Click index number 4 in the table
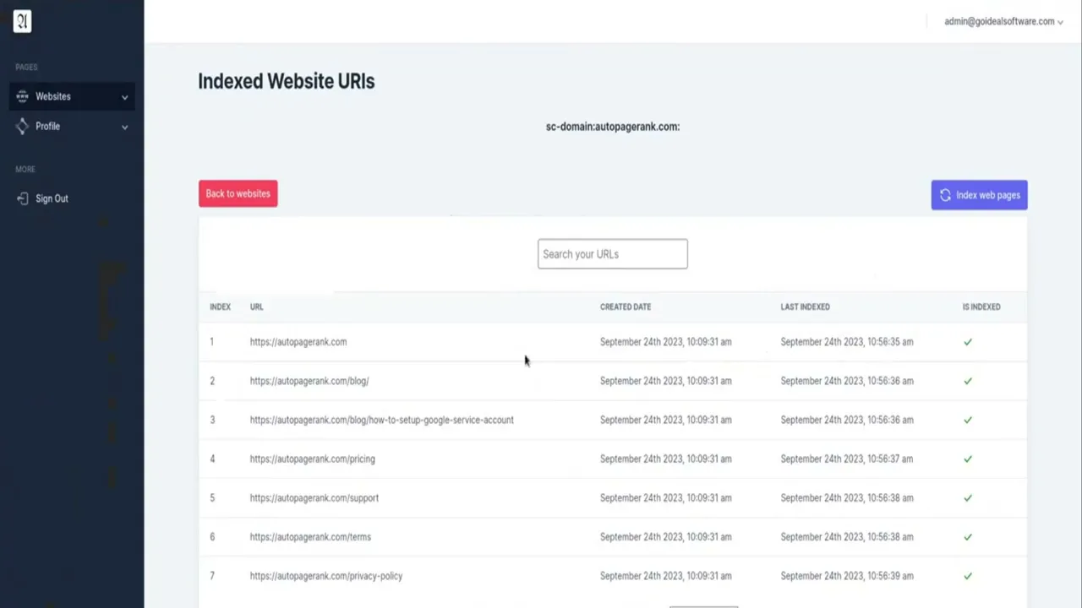 point(212,459)
